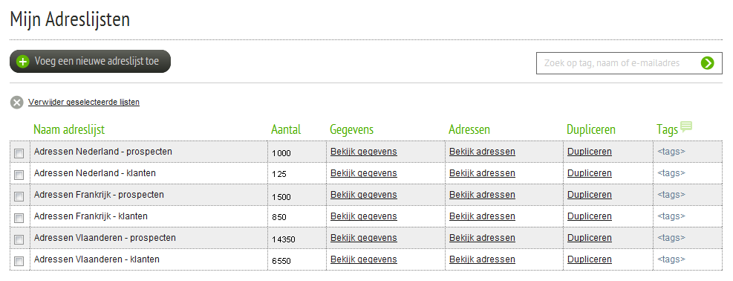
Task: Click Voeg een nieuwe adreslijst toe
Action: [90, 61]
